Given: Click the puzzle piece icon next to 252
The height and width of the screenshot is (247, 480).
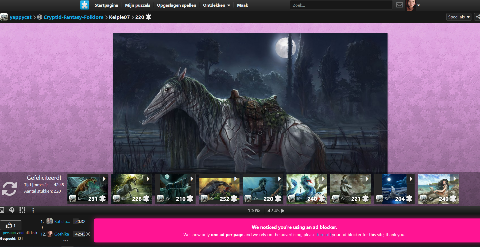Looking at the screenshot, I should click(x=234, y=199).
